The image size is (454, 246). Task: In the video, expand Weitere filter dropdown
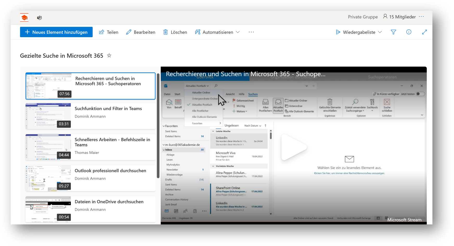(240, 111)
